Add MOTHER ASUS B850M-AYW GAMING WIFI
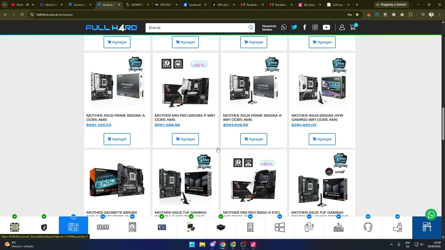 [x=322, y=139]
